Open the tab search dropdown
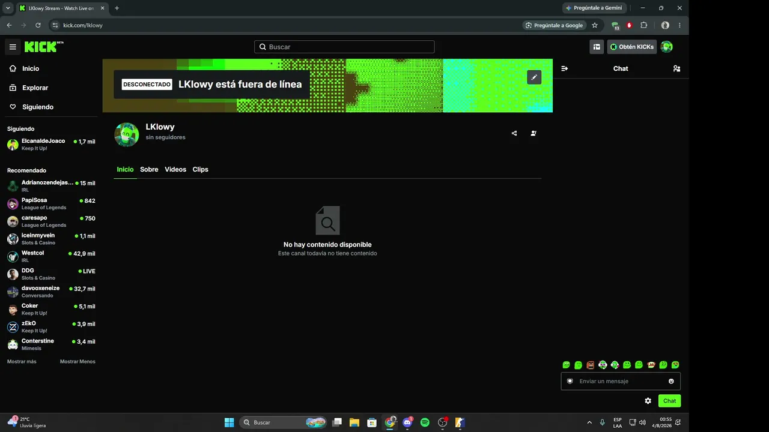 [8, 8]
